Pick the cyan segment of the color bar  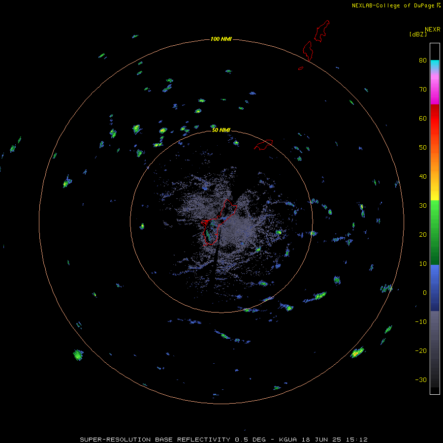(x=435, y=65)
